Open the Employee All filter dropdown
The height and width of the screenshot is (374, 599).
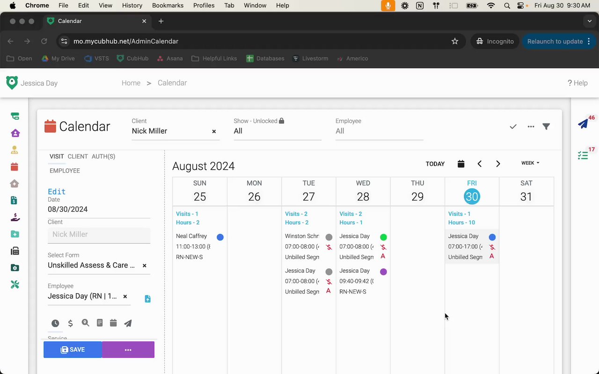(x=380, y=131)
